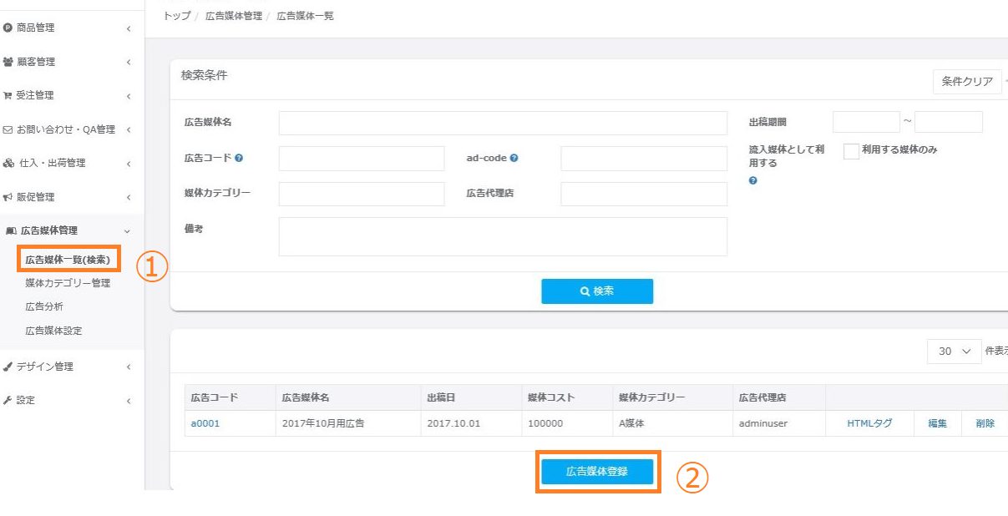Viewport: 1008px width, 516px height.
Task: Open the 30 件表示 page size dropdown
Action: pyautogui.click(x=954, y=352)
